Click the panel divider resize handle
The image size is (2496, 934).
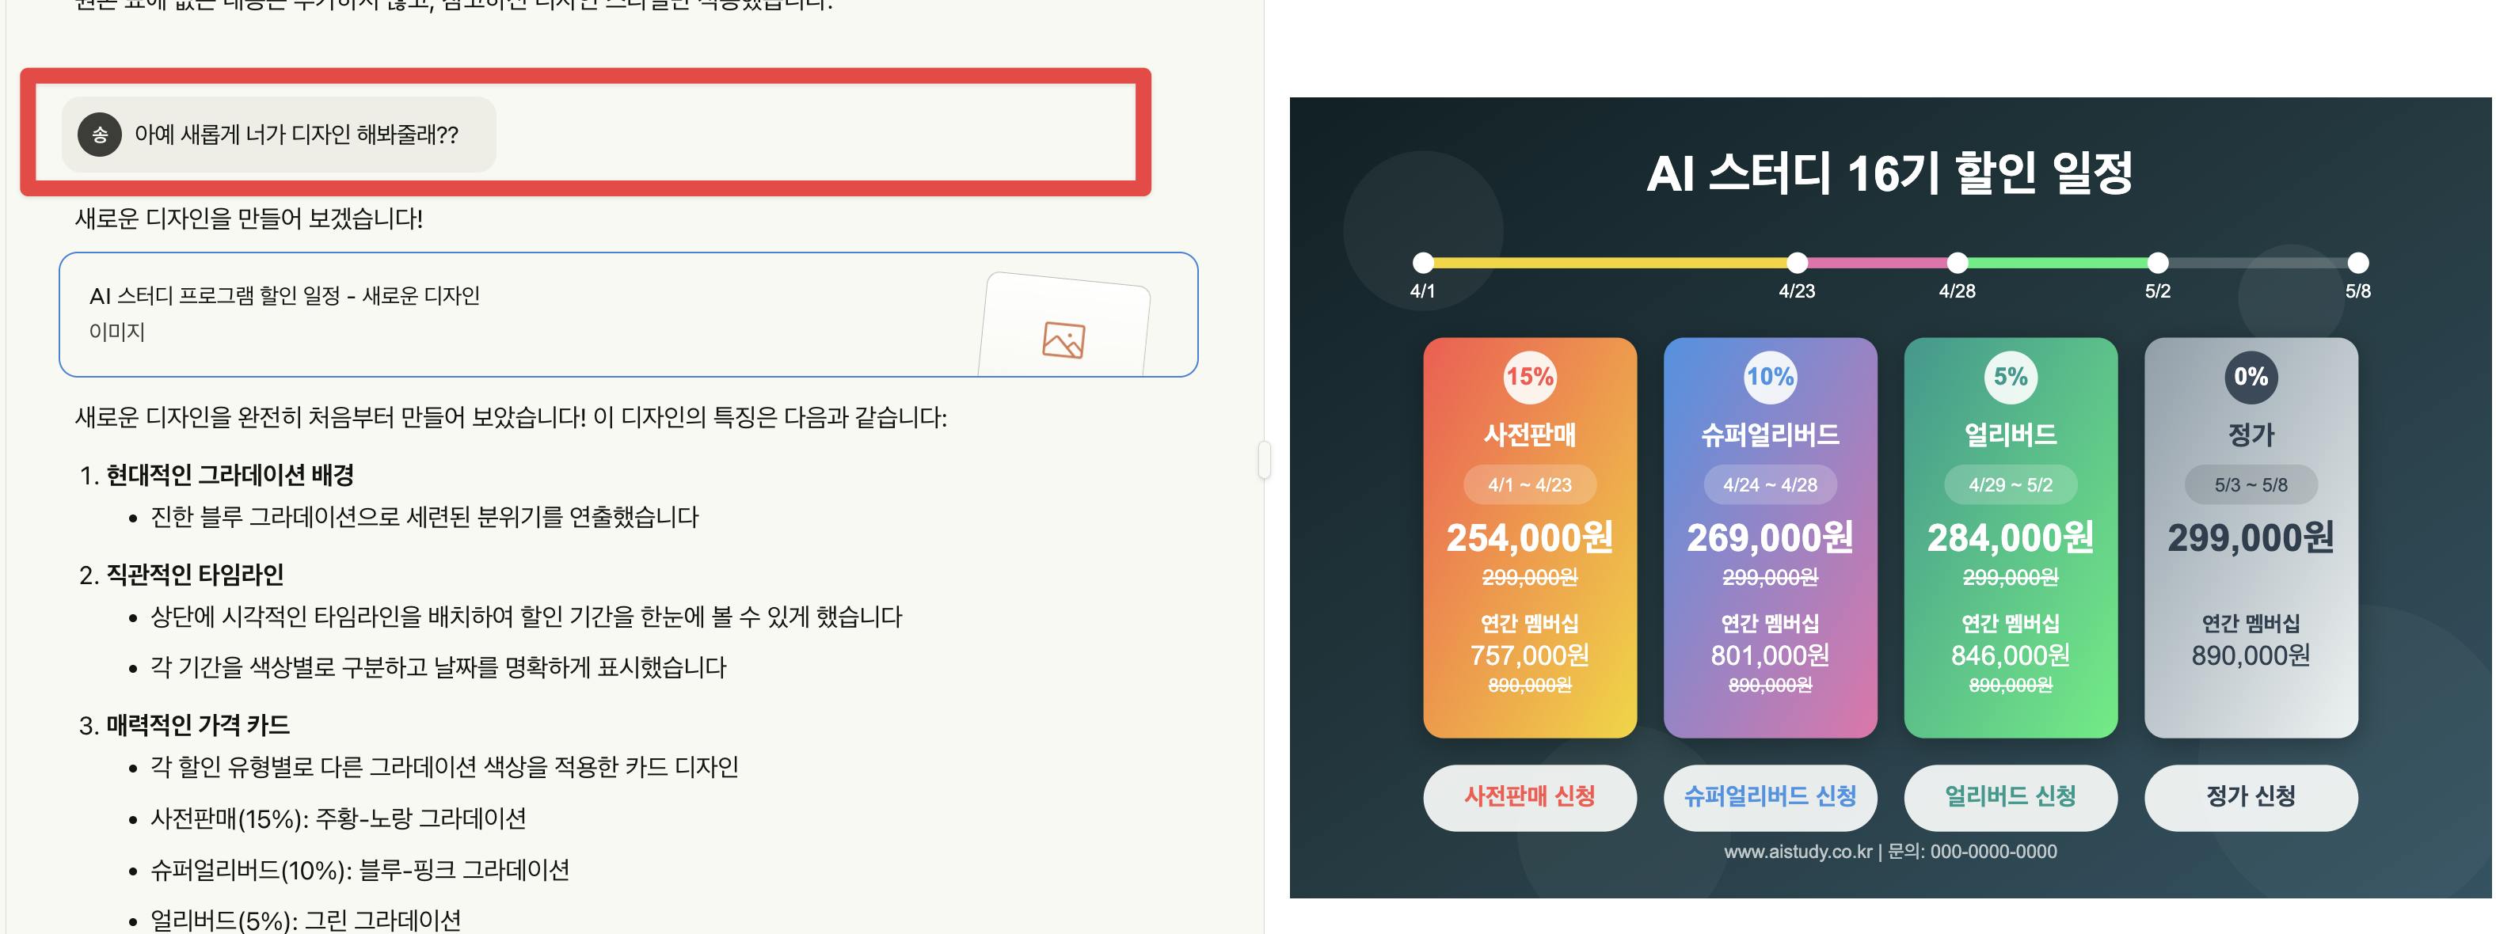point(1264,459)
